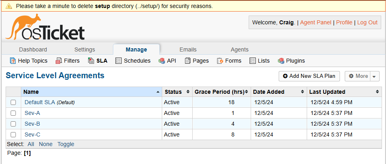The image size is (386, 164).
Task: Click Add New SLA Plan button
Action: 309,76
